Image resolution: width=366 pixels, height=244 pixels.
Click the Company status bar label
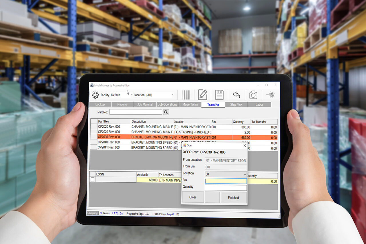(x=93, y=213)
